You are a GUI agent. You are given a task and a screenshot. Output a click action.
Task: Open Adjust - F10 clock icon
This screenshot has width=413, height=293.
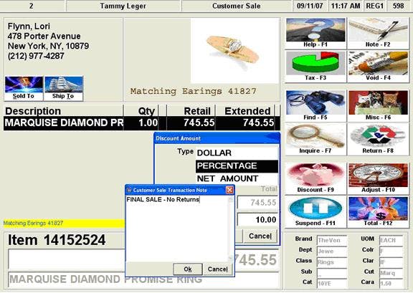pyautogui.click(x=379, y=178)
